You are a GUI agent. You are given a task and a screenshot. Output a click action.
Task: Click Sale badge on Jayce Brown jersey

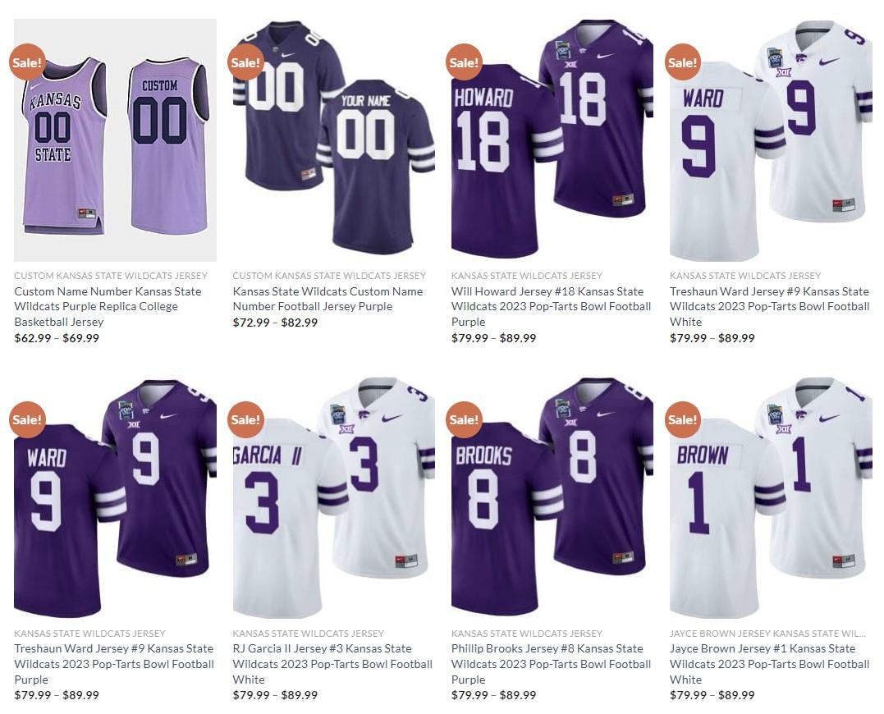[x=683, y=419]
